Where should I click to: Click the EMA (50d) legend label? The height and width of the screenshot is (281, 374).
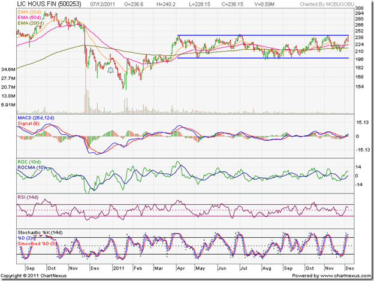(29, 17)
